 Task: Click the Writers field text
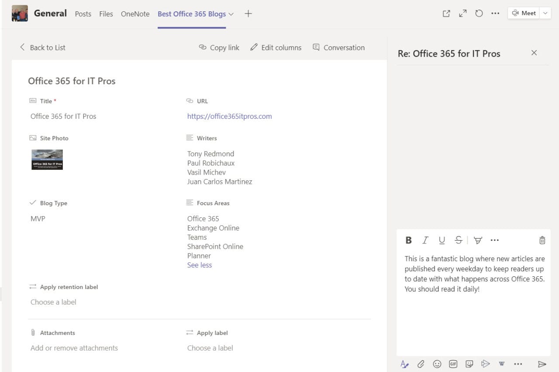pyautogui.click(x=220, y=168)
